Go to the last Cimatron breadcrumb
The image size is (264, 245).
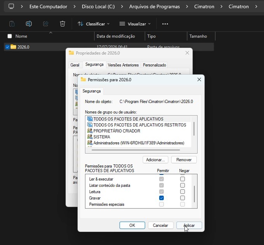click(239, 7)
